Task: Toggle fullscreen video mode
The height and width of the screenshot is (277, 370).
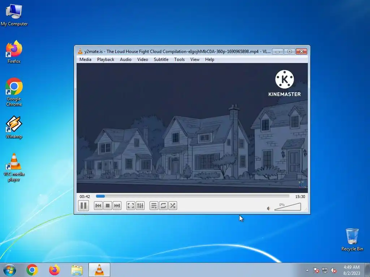Action: tap(131, 206)
